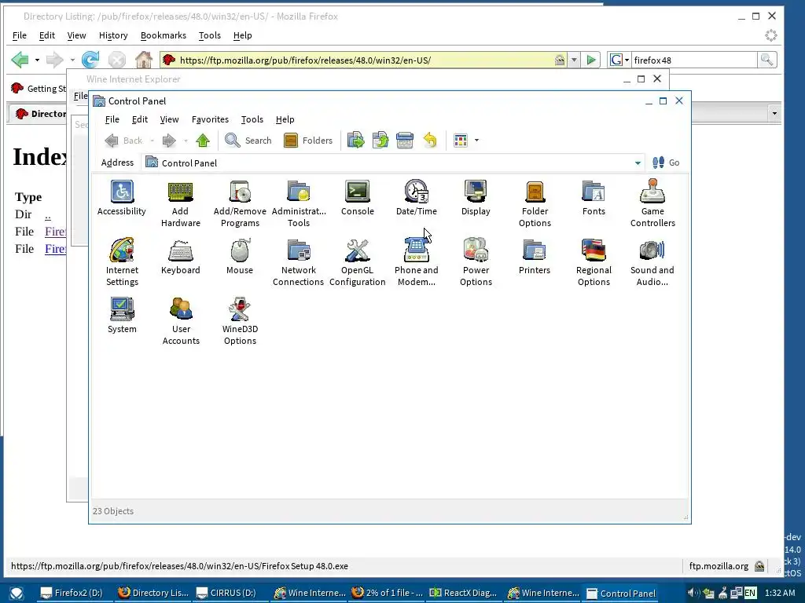Click the Up folder toolbar arrow

click(x=203, y=141)
